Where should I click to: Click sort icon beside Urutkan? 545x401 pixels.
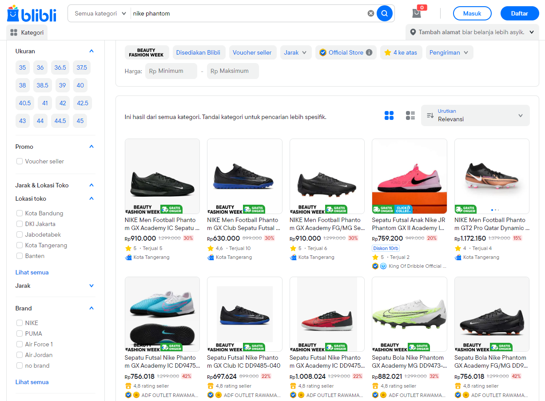pyautogui.click(x=430, y=115)
